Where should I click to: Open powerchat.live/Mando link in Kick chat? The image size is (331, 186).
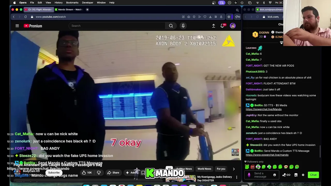(x=264, y=109)
